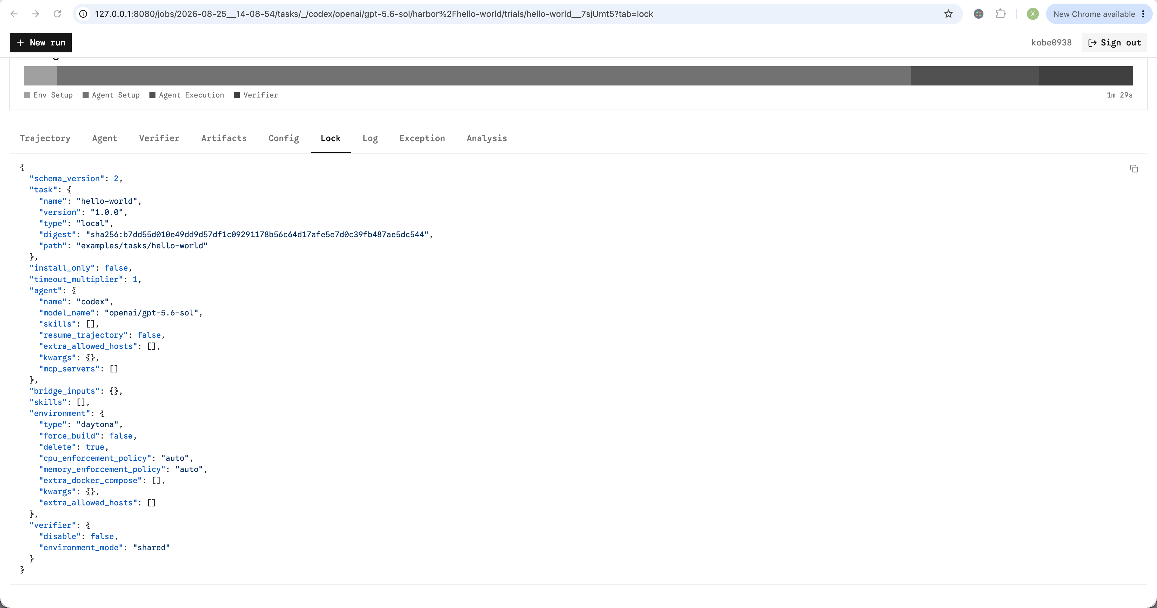Click the "delete" key
The image size is (1157, 608).
point(58,447)
